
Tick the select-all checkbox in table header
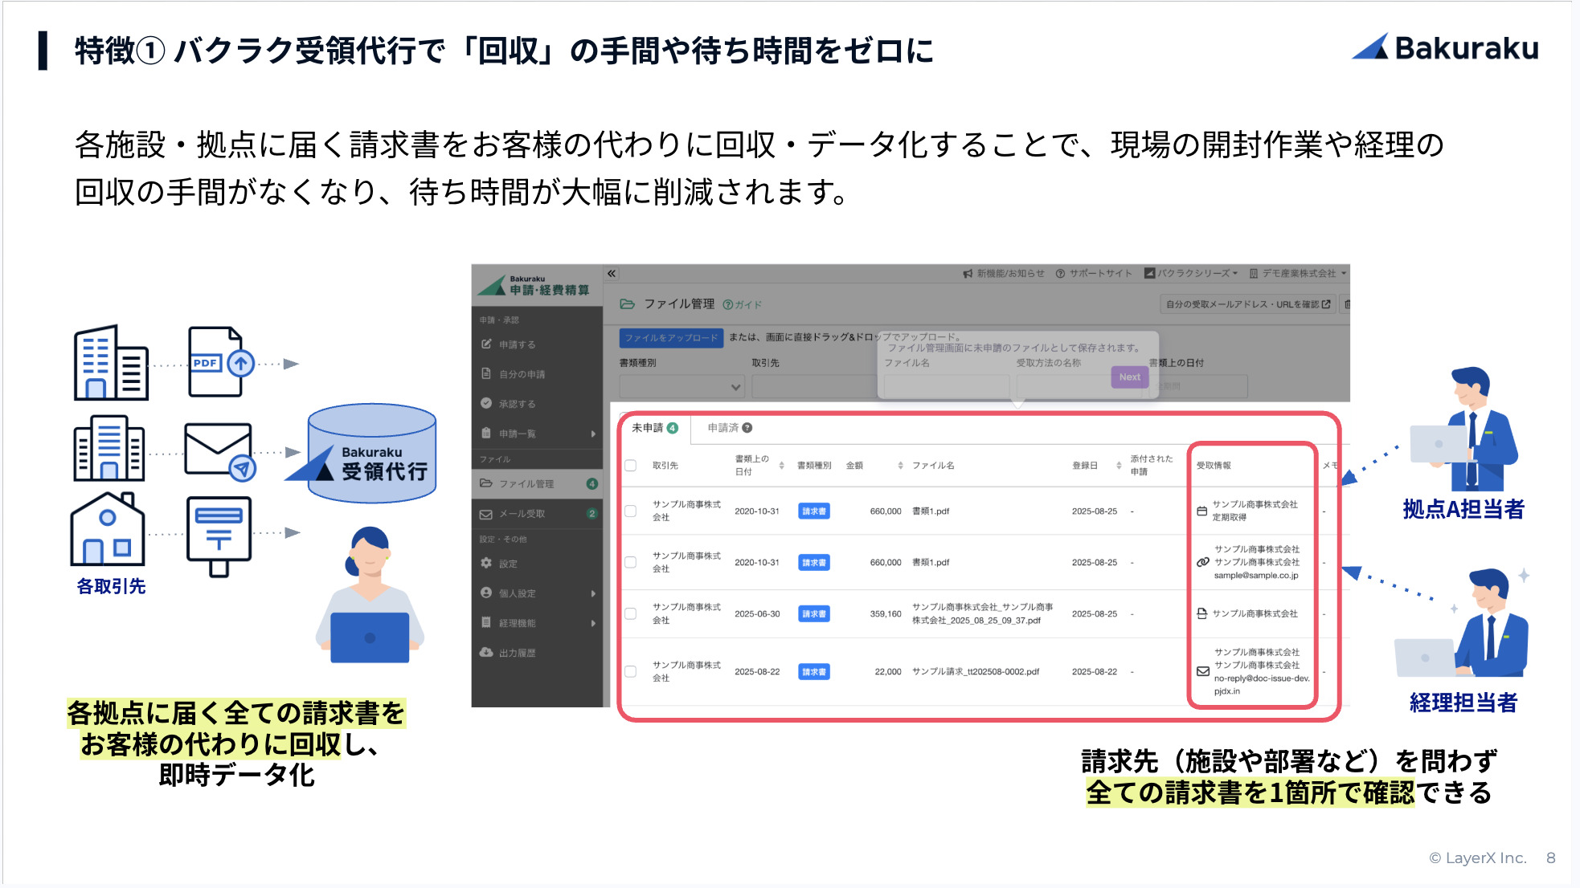tap(631, 465)
